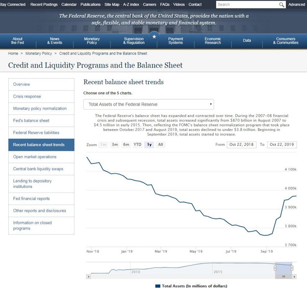Open Monetary Policy navigation menu
The width and height of the screenshot is (307, 288).
pyautogui.click(x=92, y=41)
